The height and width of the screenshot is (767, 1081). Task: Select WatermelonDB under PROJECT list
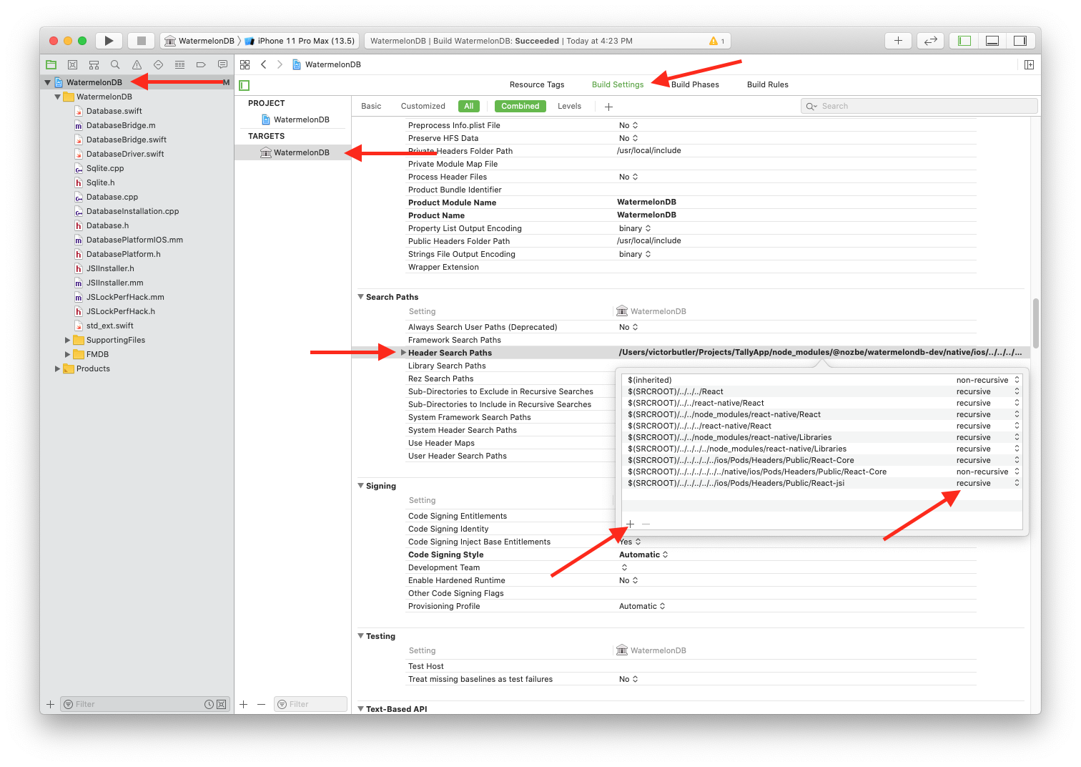295,119
